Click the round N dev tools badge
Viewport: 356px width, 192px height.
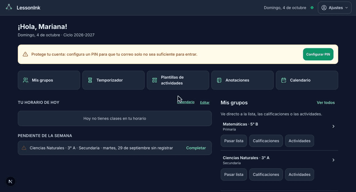[11, 182]
